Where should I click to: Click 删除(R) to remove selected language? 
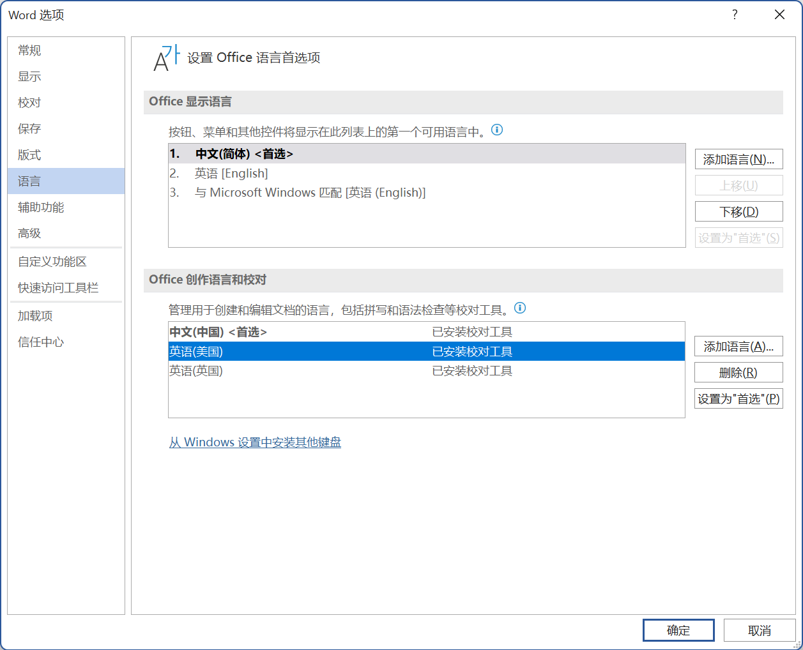click(738, 373)
